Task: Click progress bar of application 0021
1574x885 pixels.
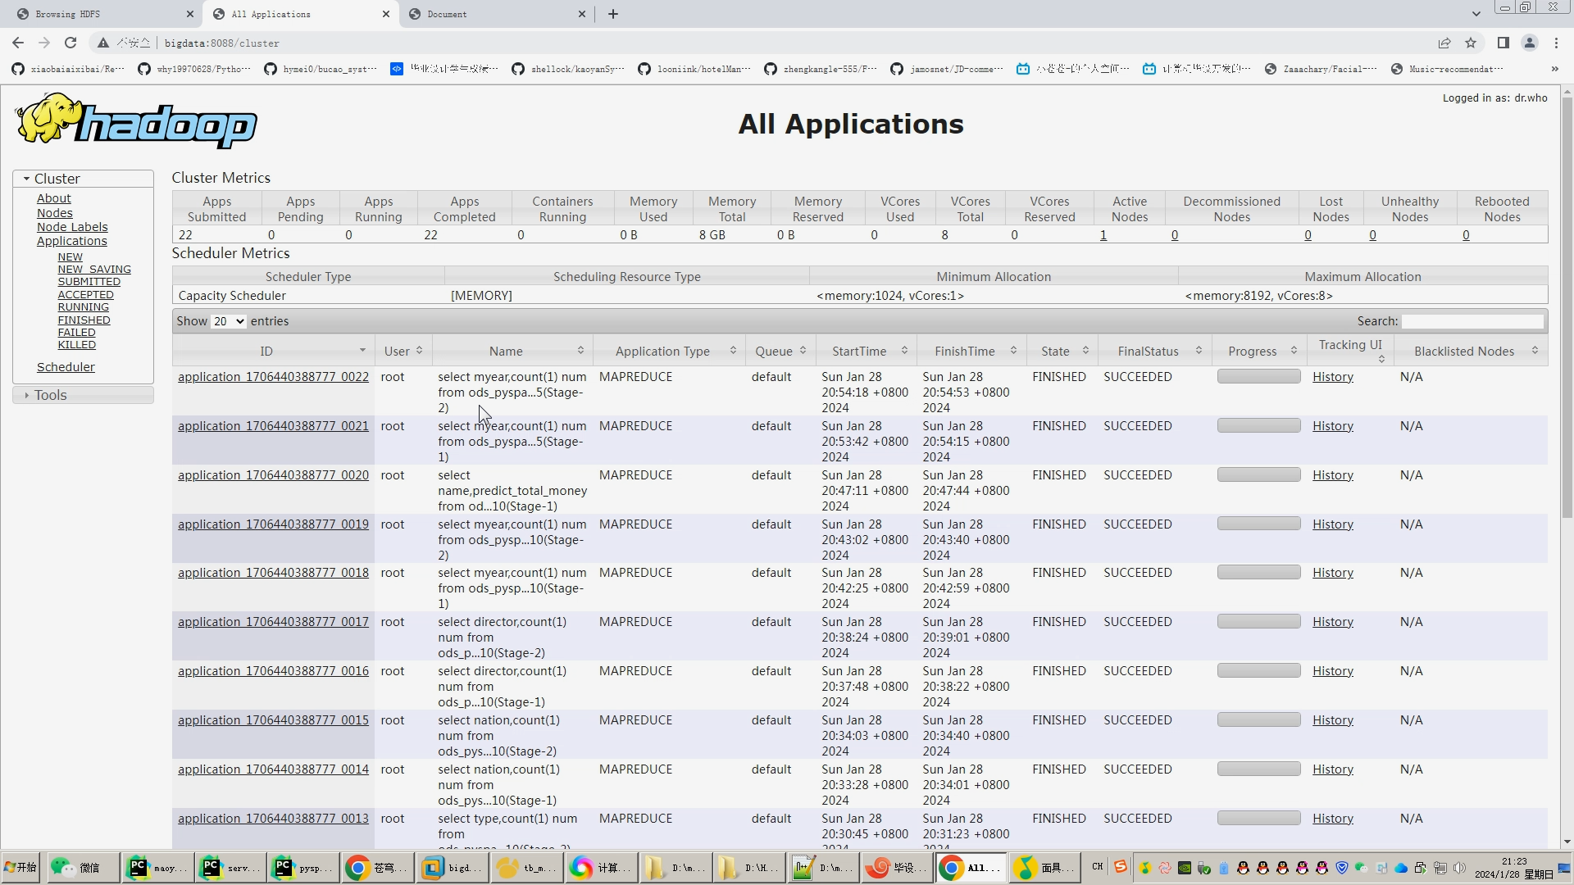Action: click(1258, 426)
